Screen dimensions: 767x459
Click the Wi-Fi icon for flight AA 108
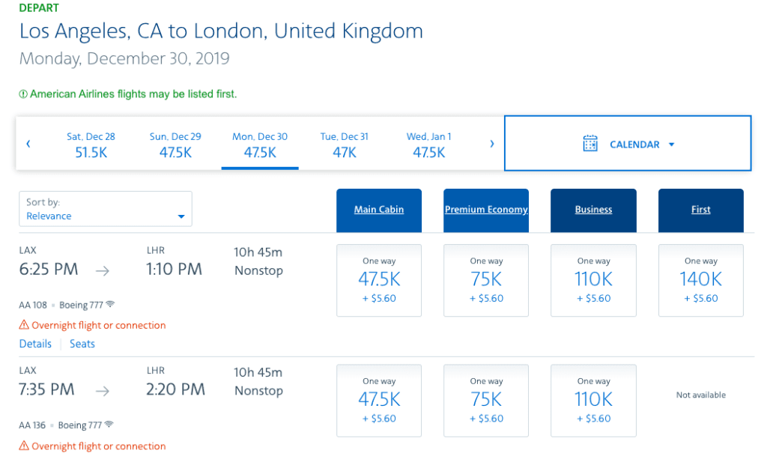[x=110, y=305]
